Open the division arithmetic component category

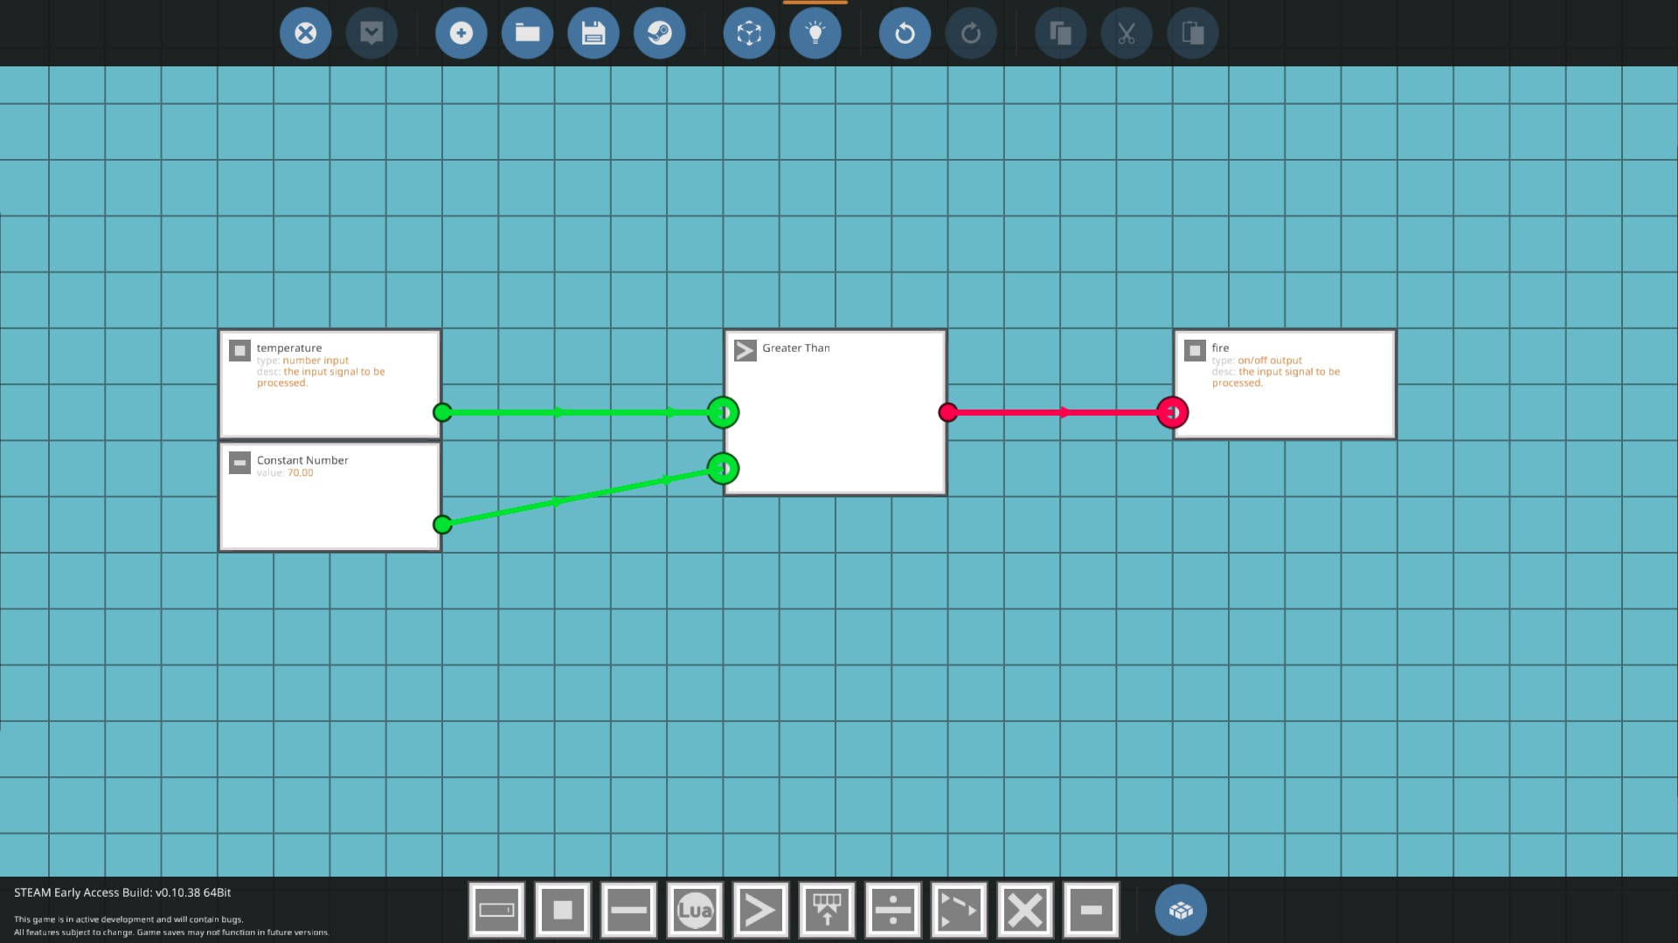[x=892, y=910]
